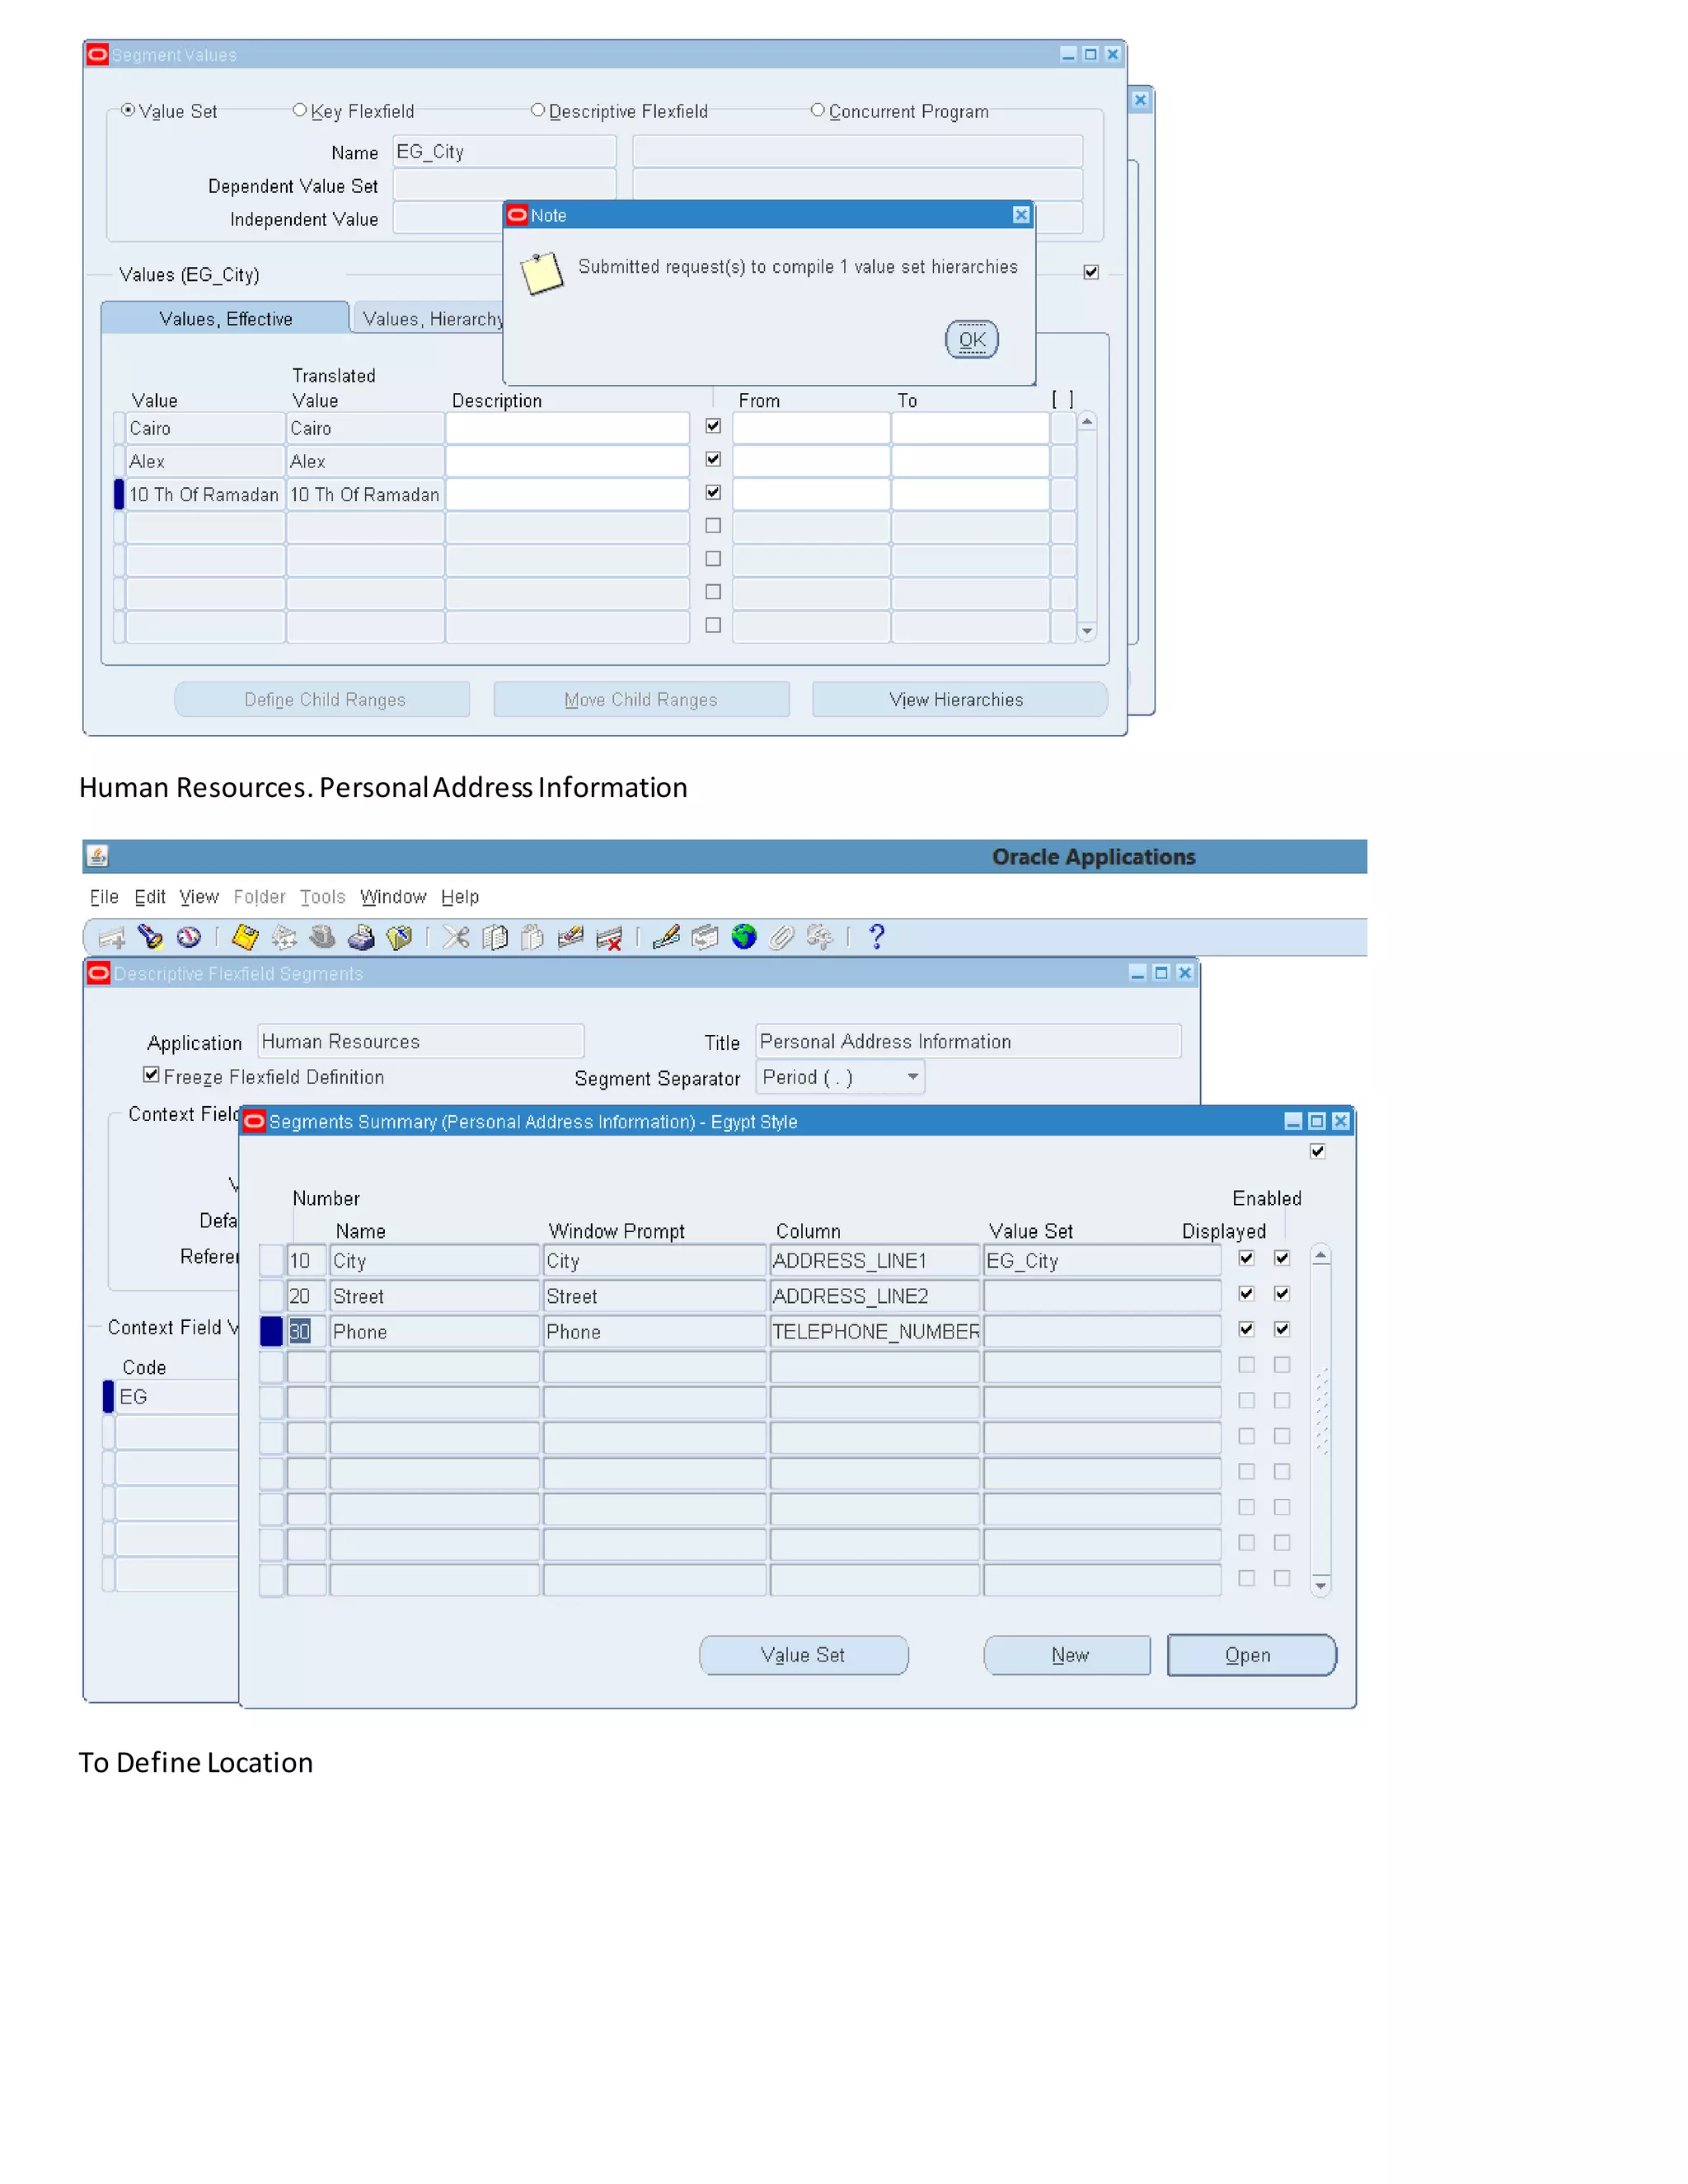Select the Key Flexfield radio button

(299, 110)
